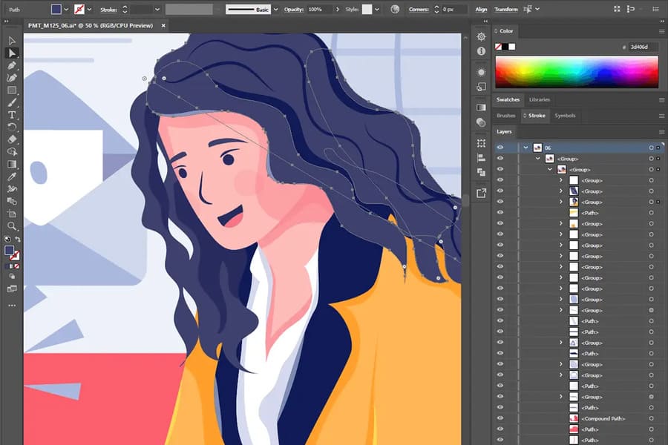The width and height of the screenshot is (668, 445).
Task: Select the Type tool
Action: pyautogui.click(x=10, y=114)
